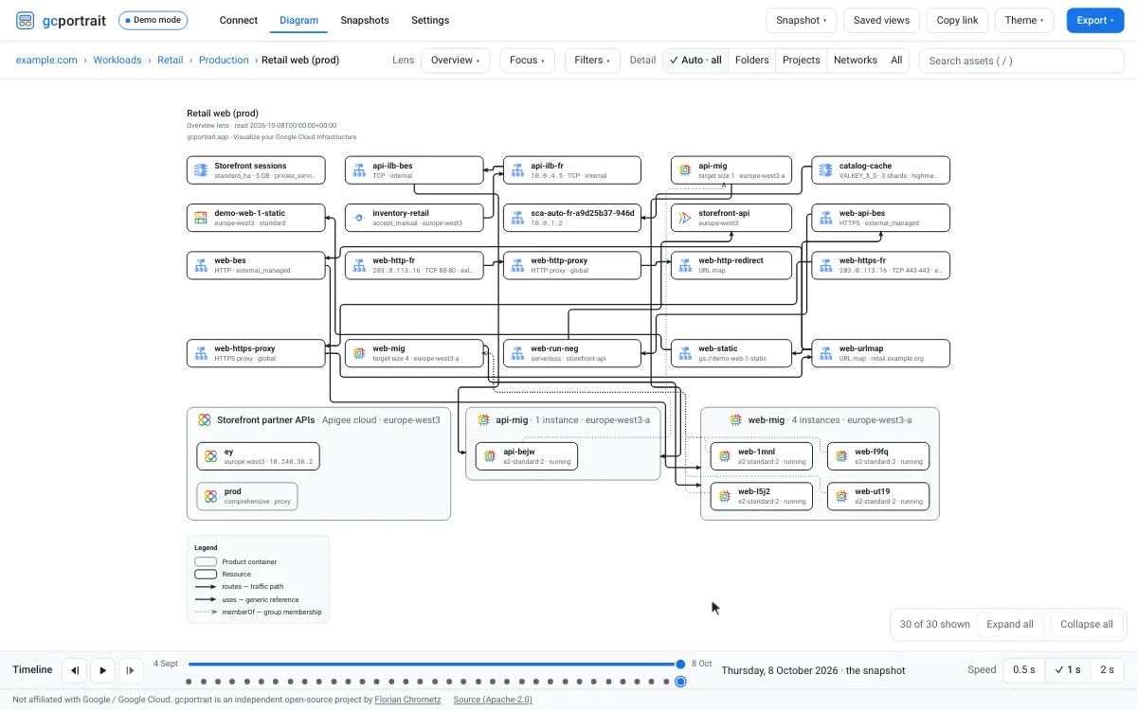
Task: Click the web-bes backend service icon
Action: tap(201, 265)
